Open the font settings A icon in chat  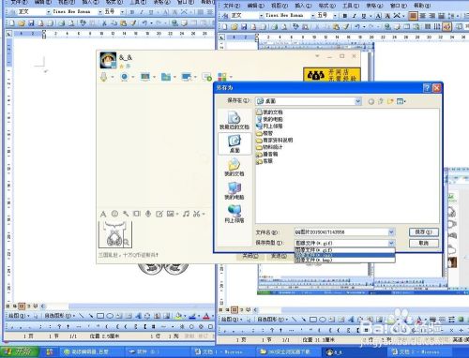tap(103, 214)
